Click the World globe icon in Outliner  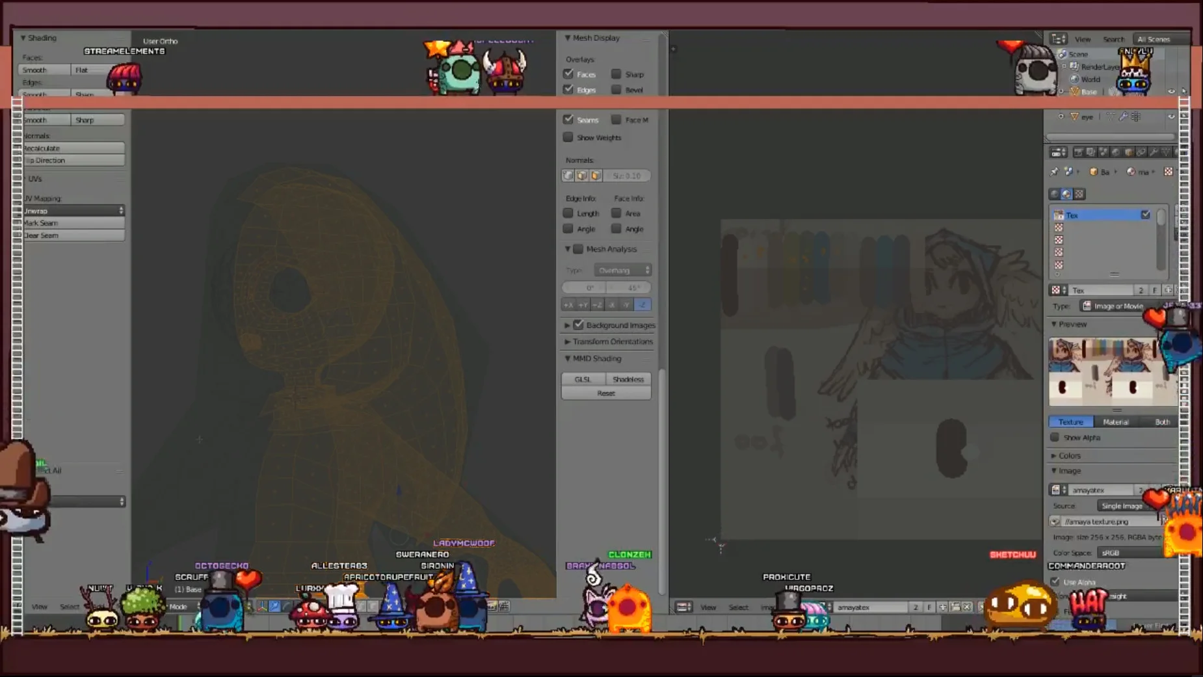[x=1075, y=79]
